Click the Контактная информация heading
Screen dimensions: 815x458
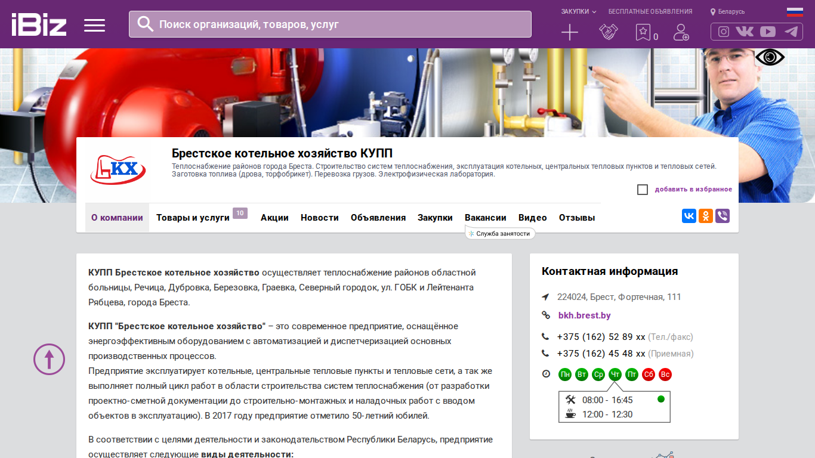point(610,271)
